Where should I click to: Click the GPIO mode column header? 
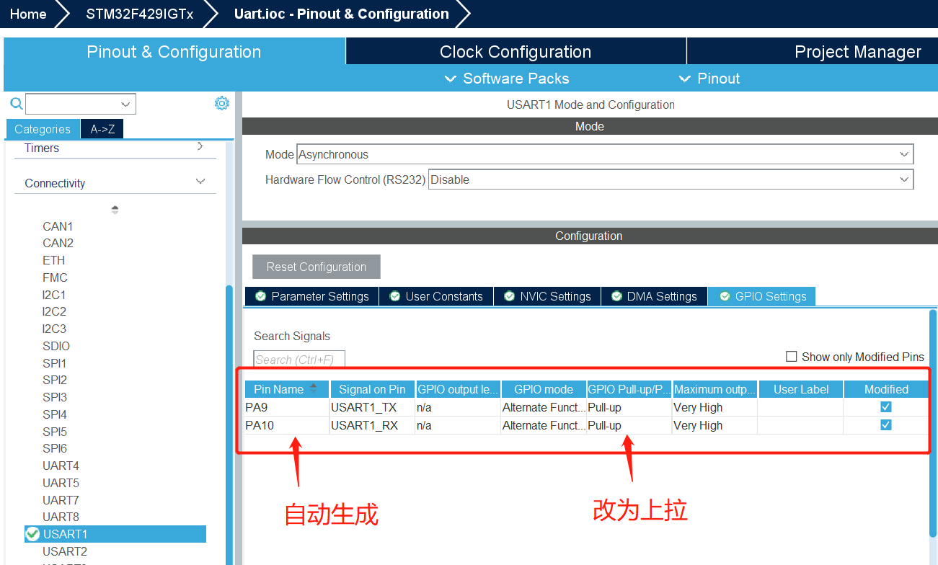(x=544, y=389)
